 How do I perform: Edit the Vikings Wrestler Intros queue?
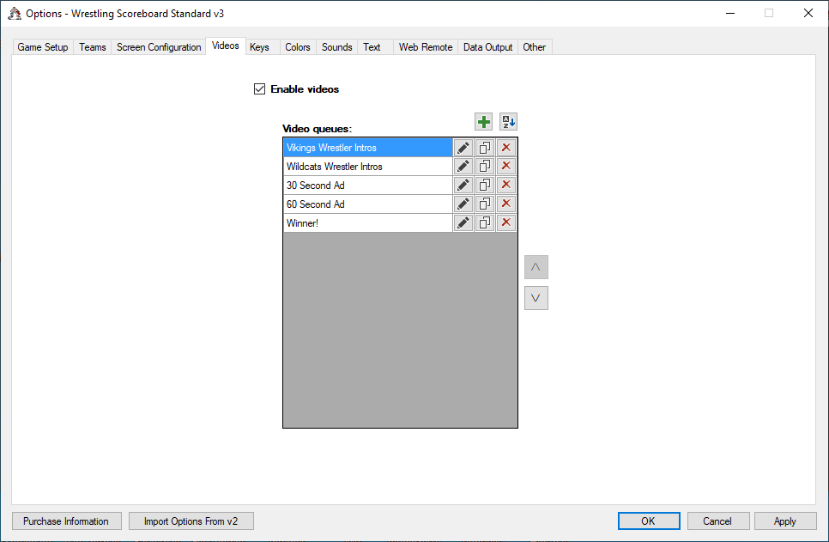[x=463, y=148]
